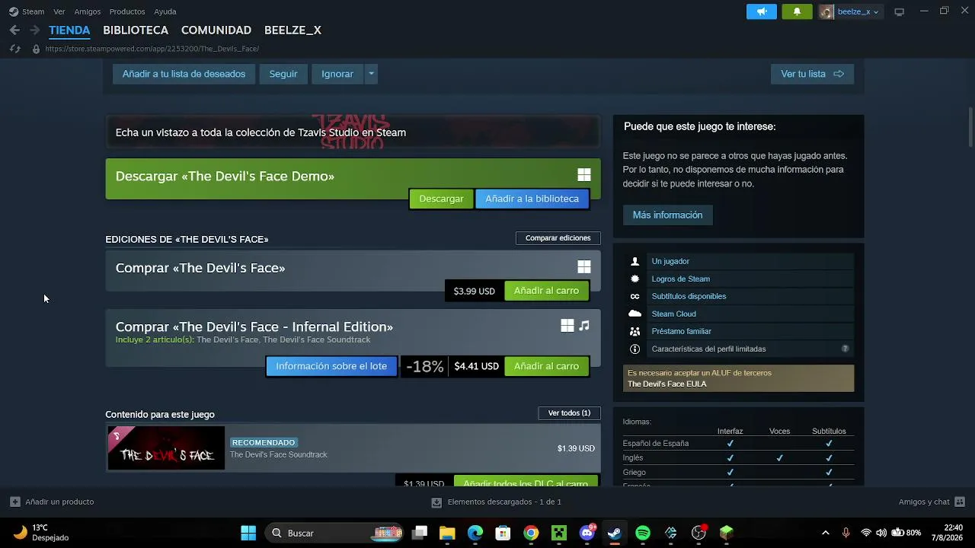Image resolution: width=975 pixels, height=548 pixels.
Task: Click Ver todos (1)
Action: pyautogui.click(x=569, y=413)
